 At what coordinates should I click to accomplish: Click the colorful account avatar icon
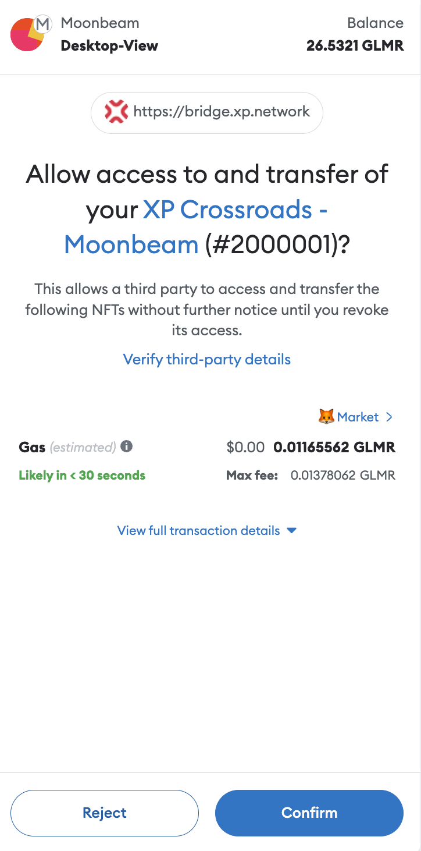27,34
